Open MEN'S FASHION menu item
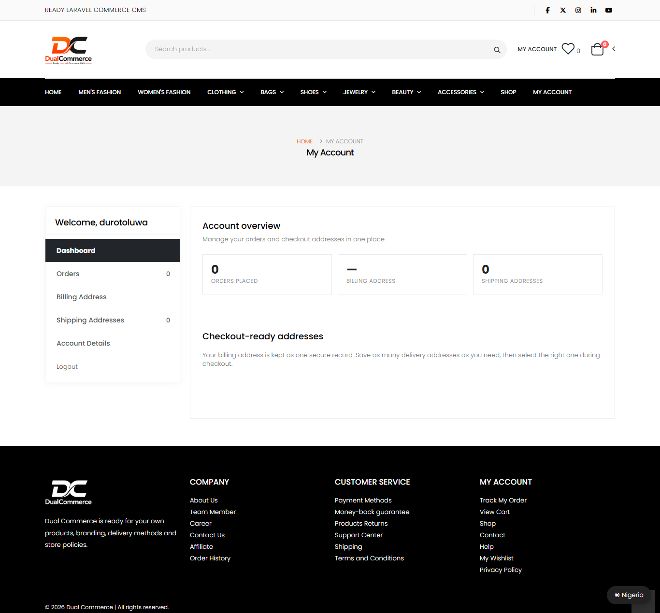This screenshot has height=613, width=660. click(100, 92)
